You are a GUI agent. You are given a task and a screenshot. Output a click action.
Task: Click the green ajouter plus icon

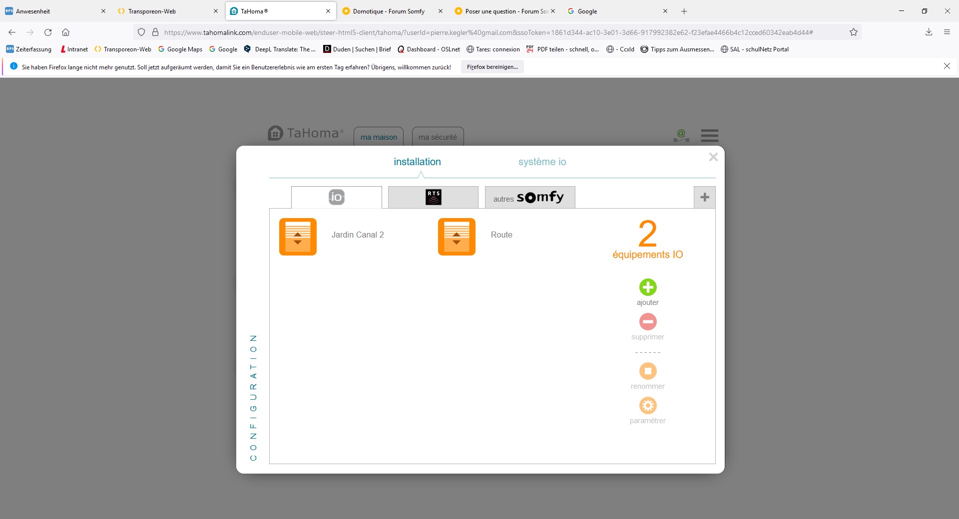coord(648,287)
